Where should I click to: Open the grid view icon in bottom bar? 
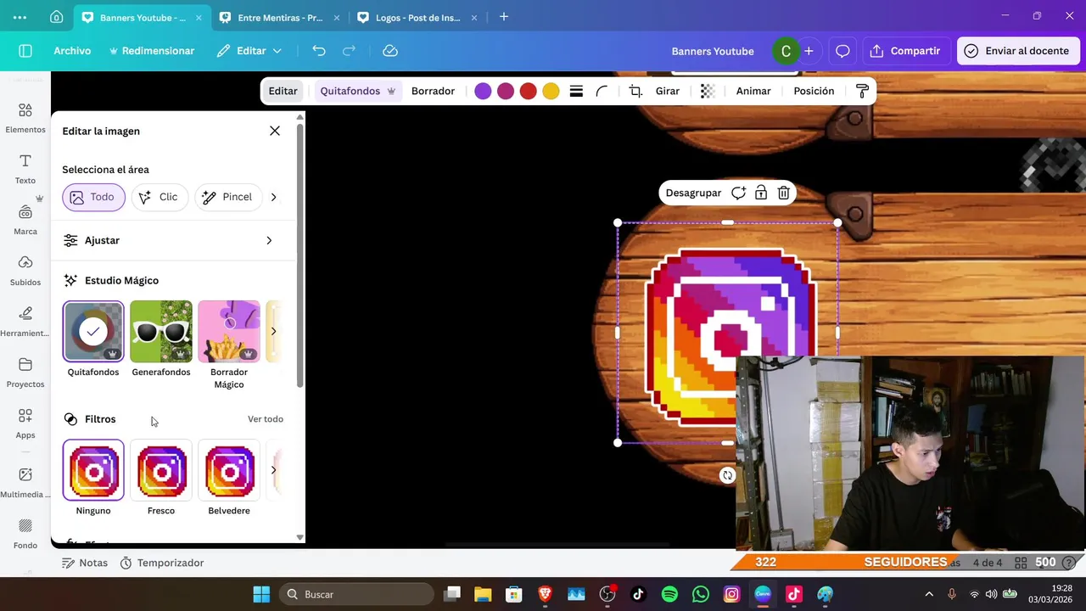[1021, 563]
